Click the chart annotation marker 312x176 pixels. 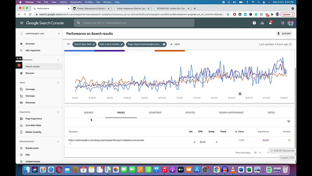coord(240,94)
